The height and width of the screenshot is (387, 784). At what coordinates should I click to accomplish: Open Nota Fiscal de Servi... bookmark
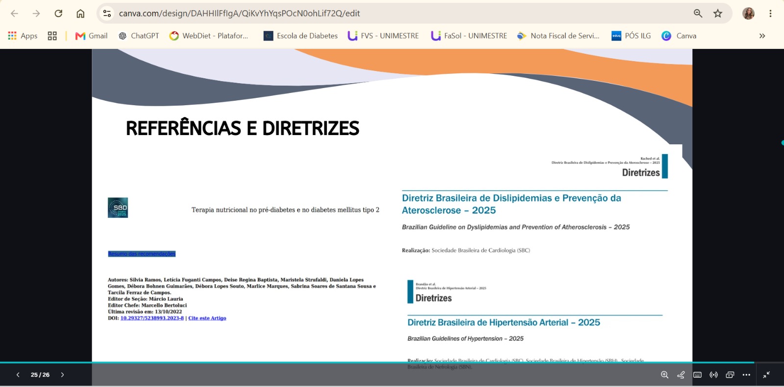click(559, 36)
